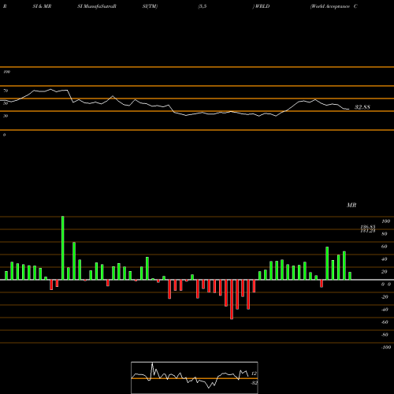The height and width of the screenshot is (394, 394).
Task: Click the RSI axis label 100
Action: tap(6, 72)
